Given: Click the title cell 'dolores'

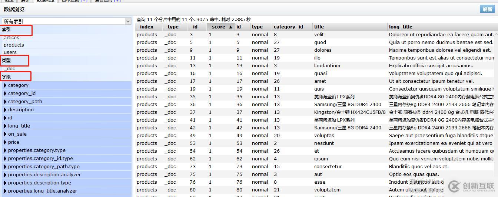Looking at the screenshot, I should (x=323, y=50).
